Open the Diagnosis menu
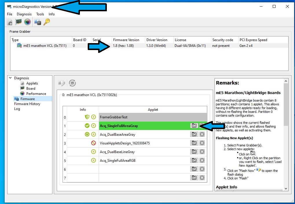The image size is (295, 204). click(x=24, y=14)
